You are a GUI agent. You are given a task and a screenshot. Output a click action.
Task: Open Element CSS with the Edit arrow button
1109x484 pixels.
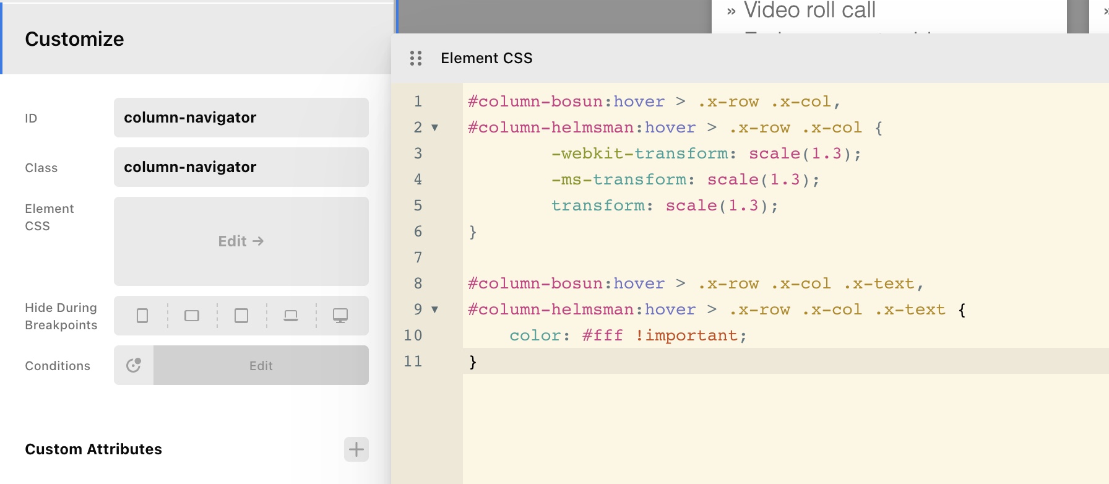(241, 241)
